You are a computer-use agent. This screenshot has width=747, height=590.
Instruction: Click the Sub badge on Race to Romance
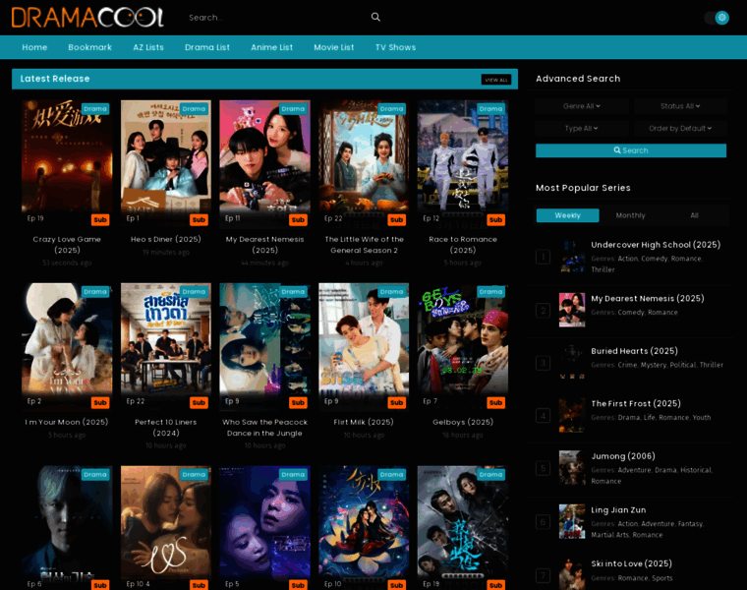pyautogui.click(x=495, y=219)
